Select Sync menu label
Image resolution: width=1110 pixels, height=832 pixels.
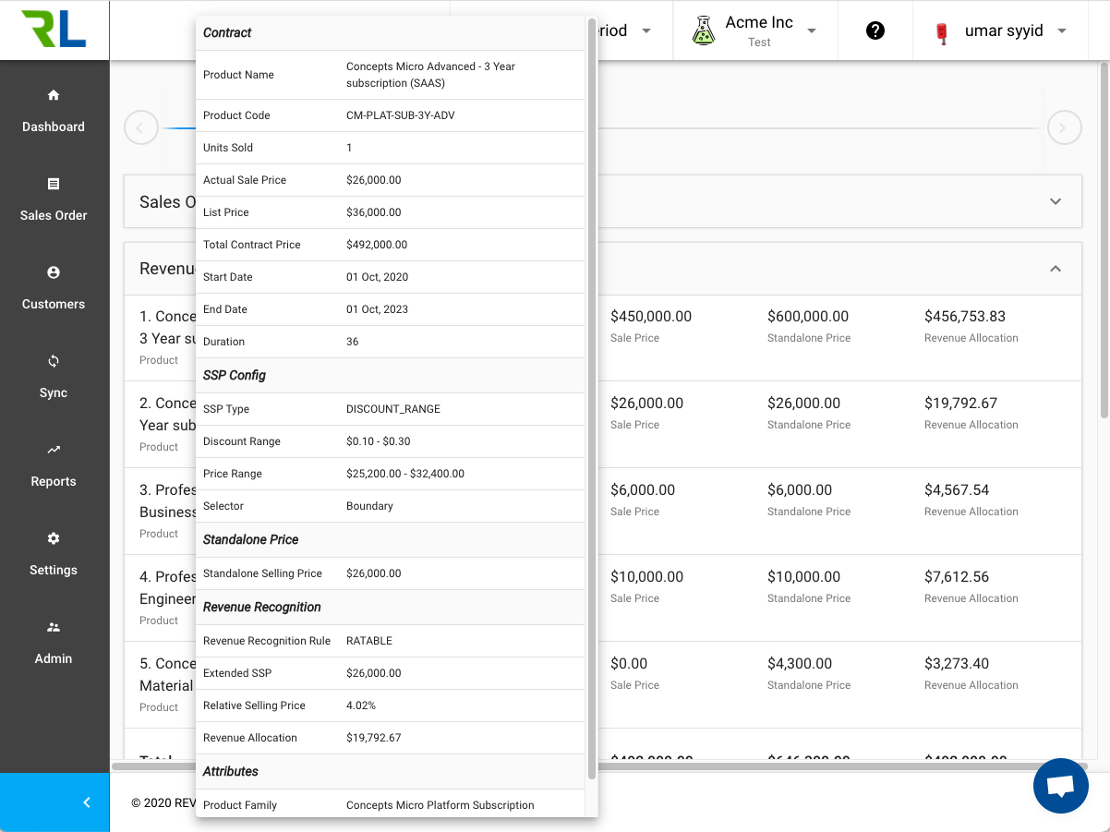coord(54,392)
